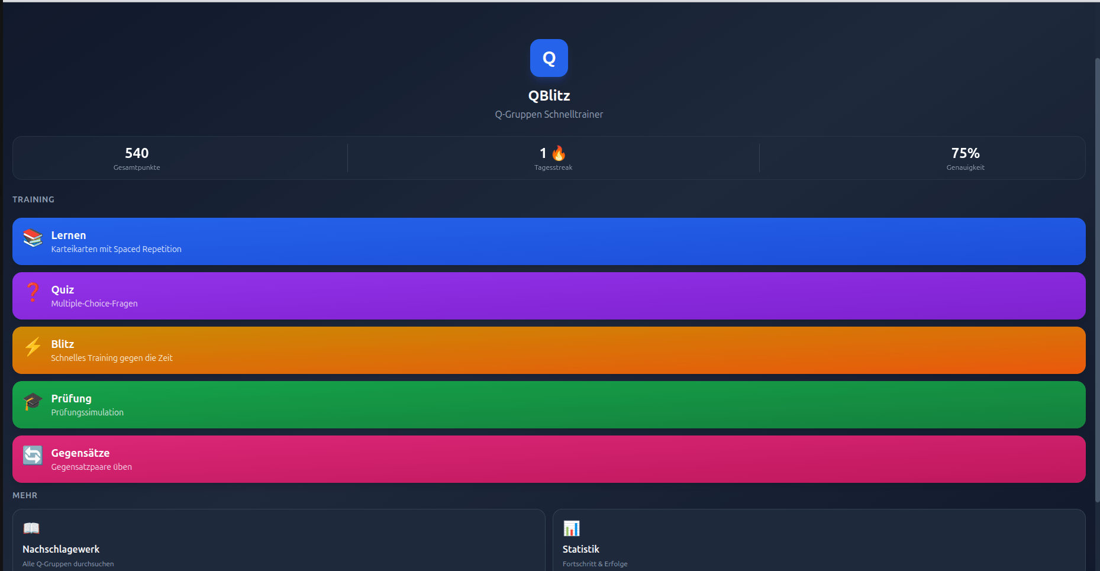Click the swap arrows Gegensätze icon
1100x571 pixels.
point(33,455)
